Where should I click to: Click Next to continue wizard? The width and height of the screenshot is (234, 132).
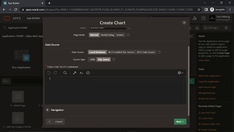point(180,122)
